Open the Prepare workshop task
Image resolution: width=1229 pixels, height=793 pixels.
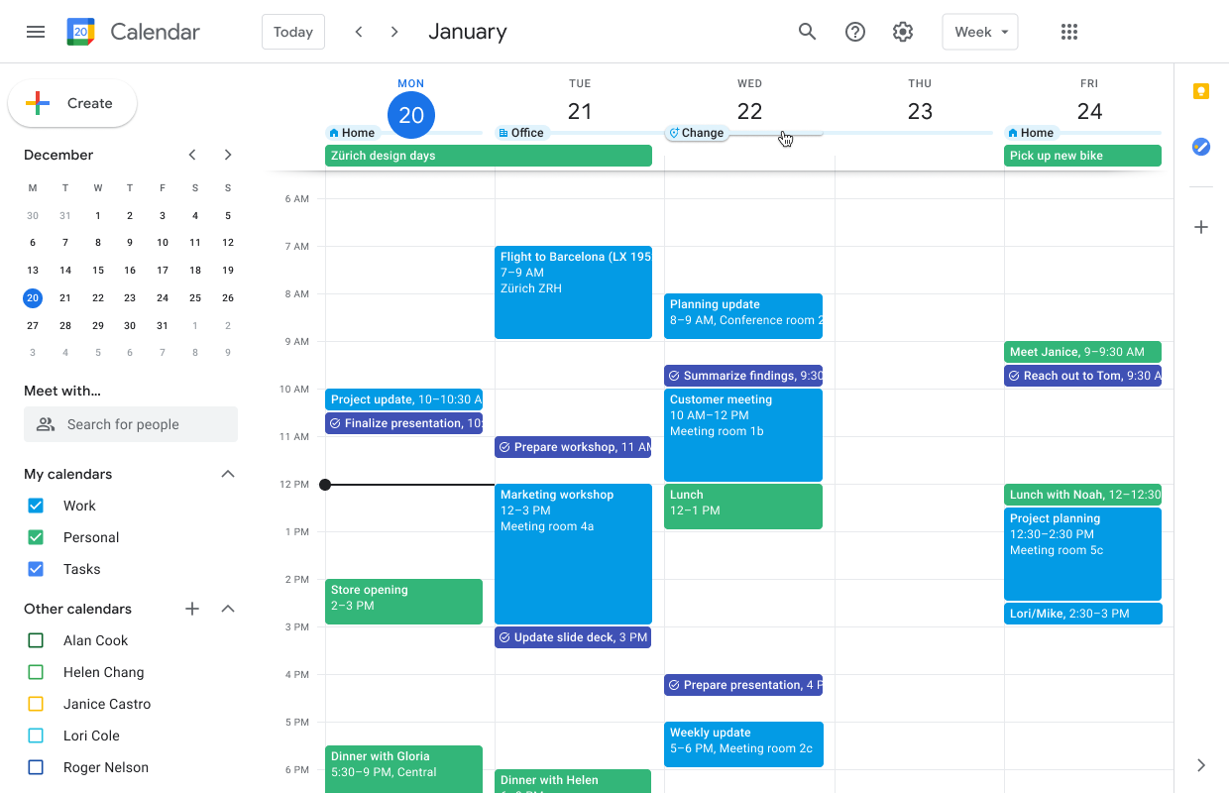[x=573, y=447]
